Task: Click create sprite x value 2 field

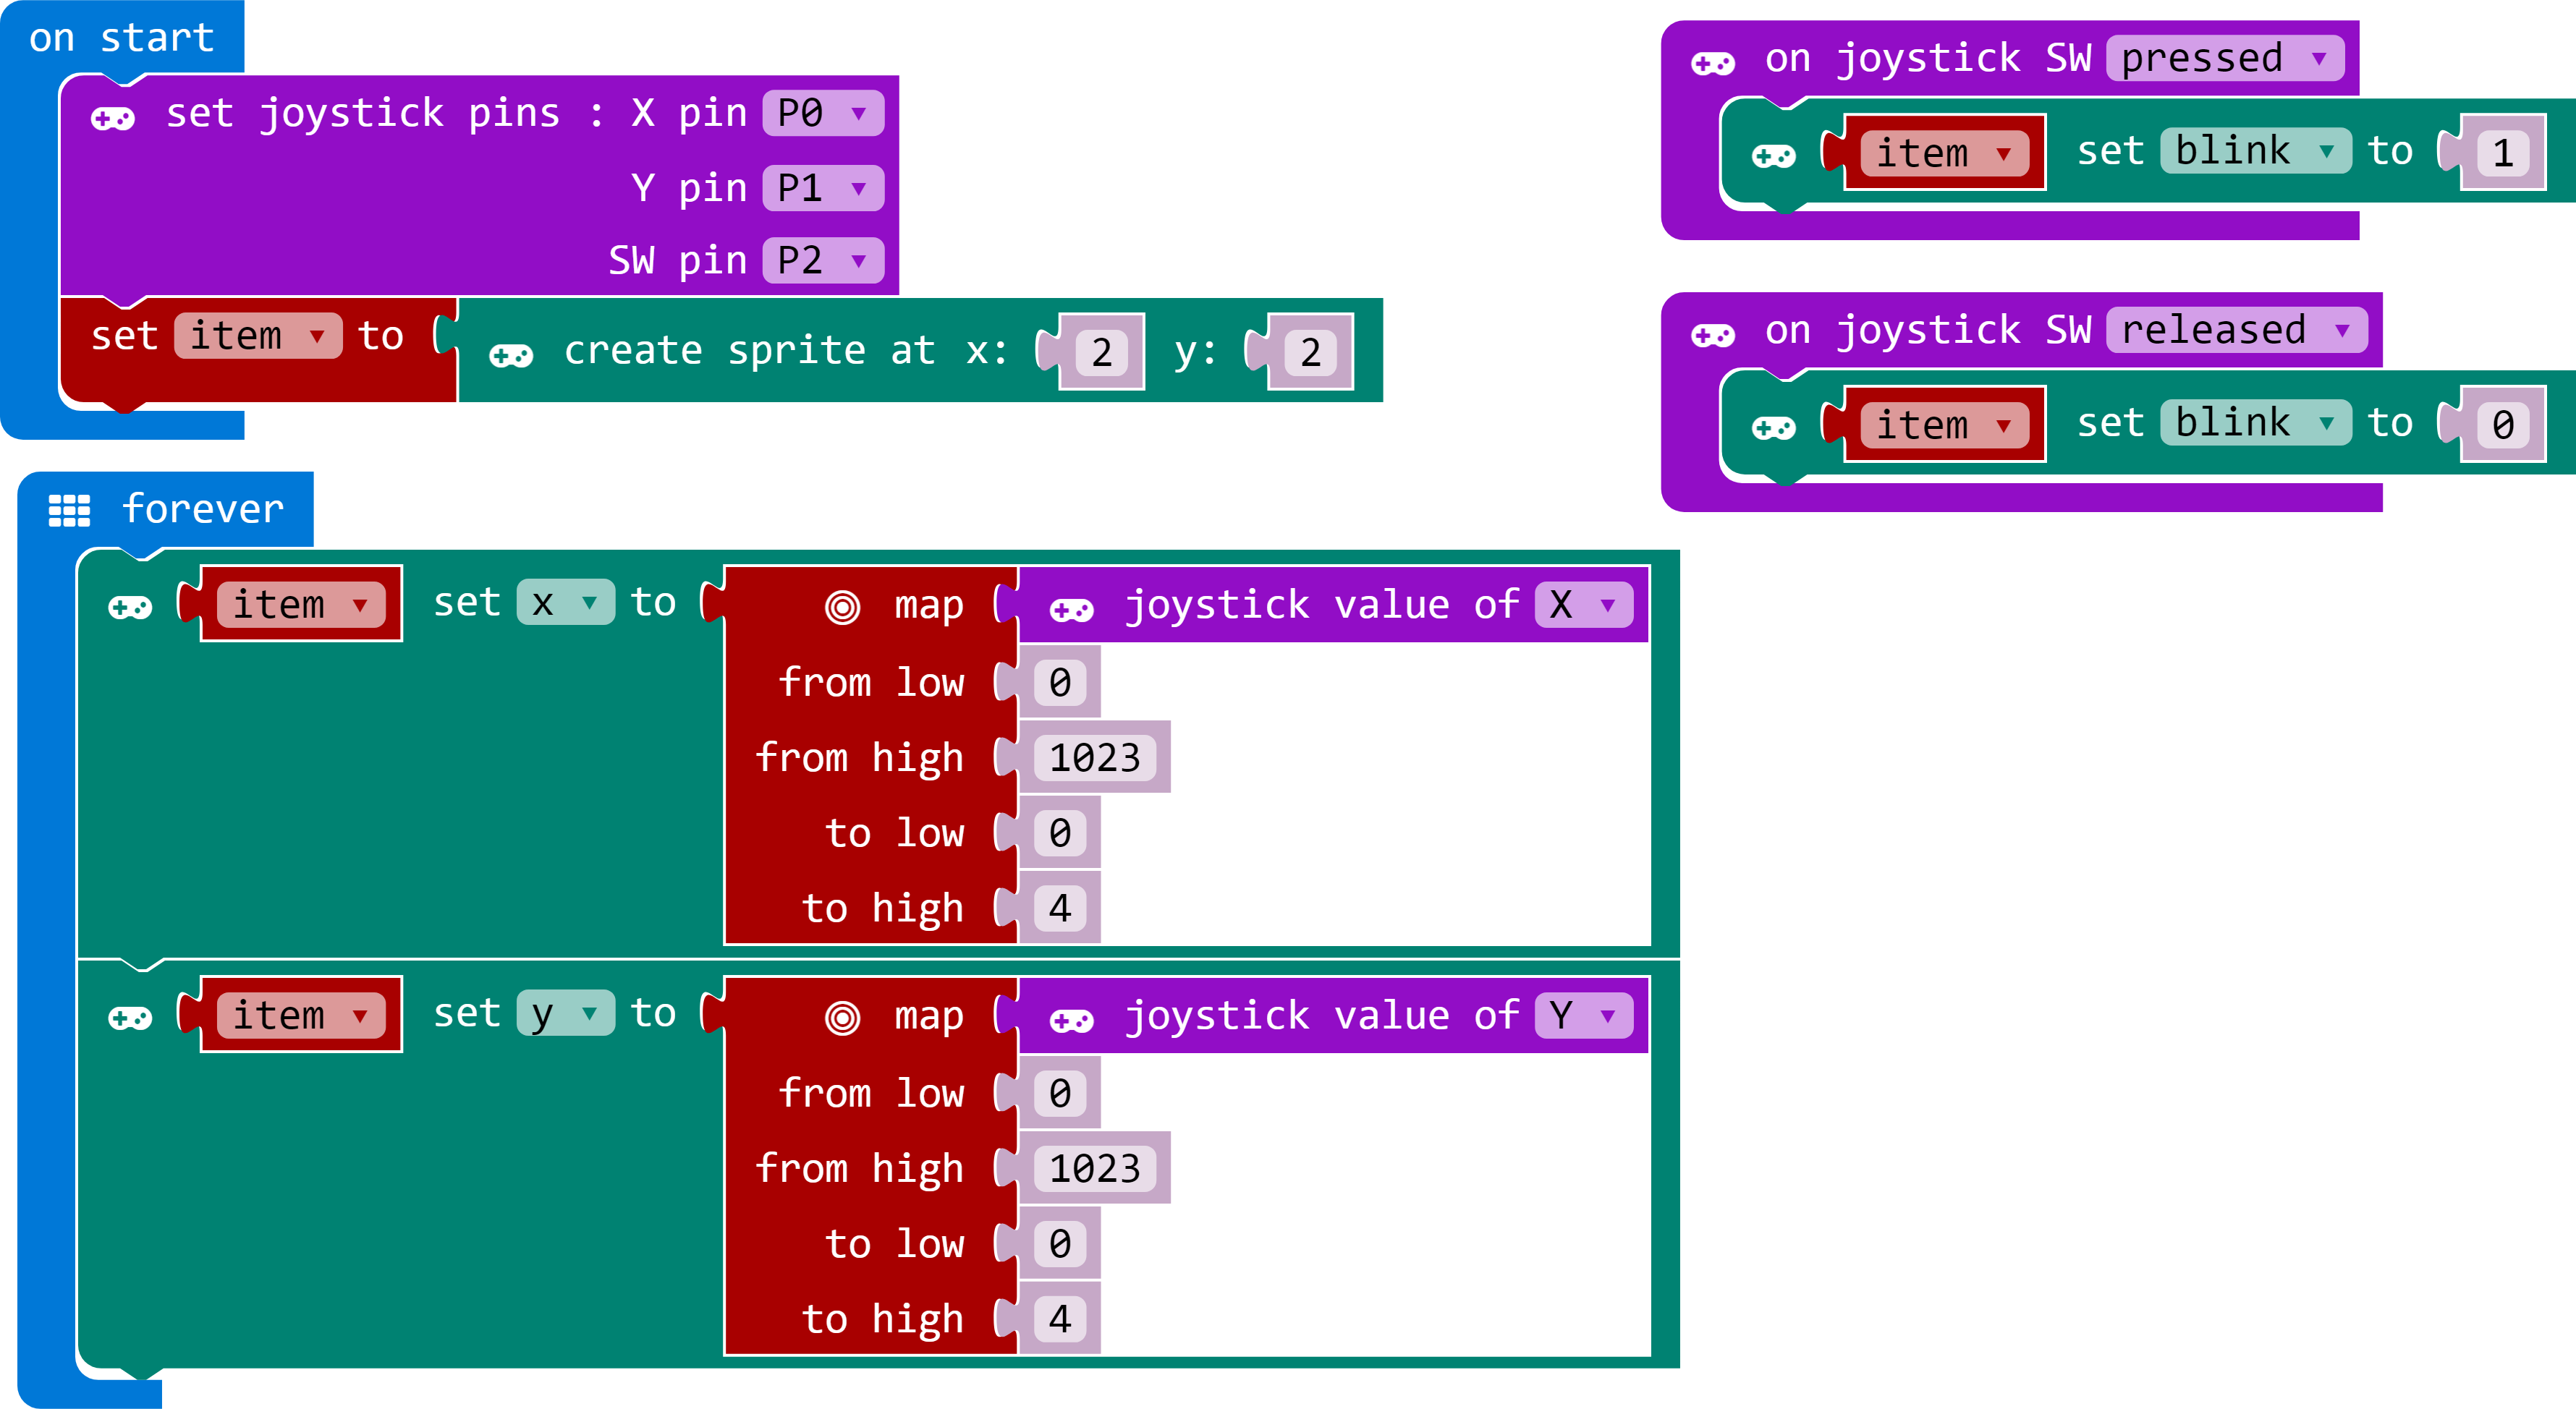Action: 1101,352
